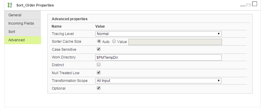
Task: Uncheck the Optional checkbox
Action: point(99,88)
